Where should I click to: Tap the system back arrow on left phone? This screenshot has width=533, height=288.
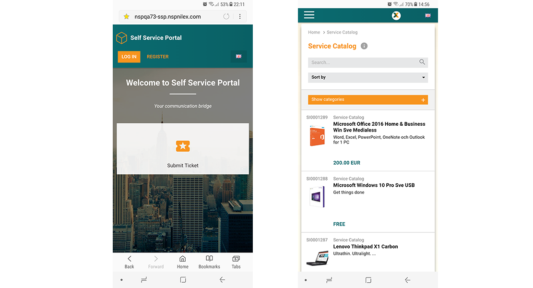click(222, 280)
